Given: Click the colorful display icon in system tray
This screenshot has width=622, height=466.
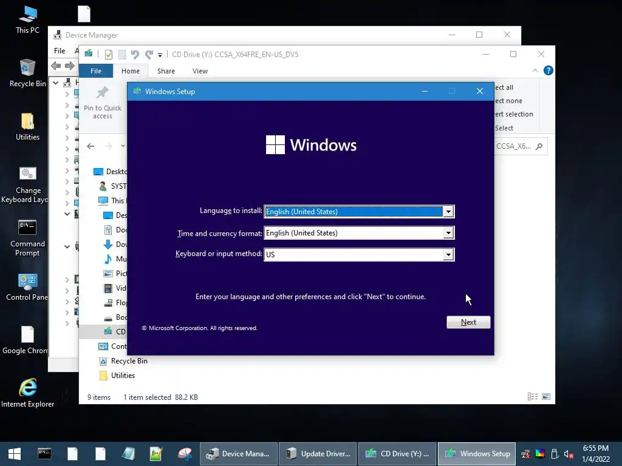Looking at the screenshot, I should (540, 454).
